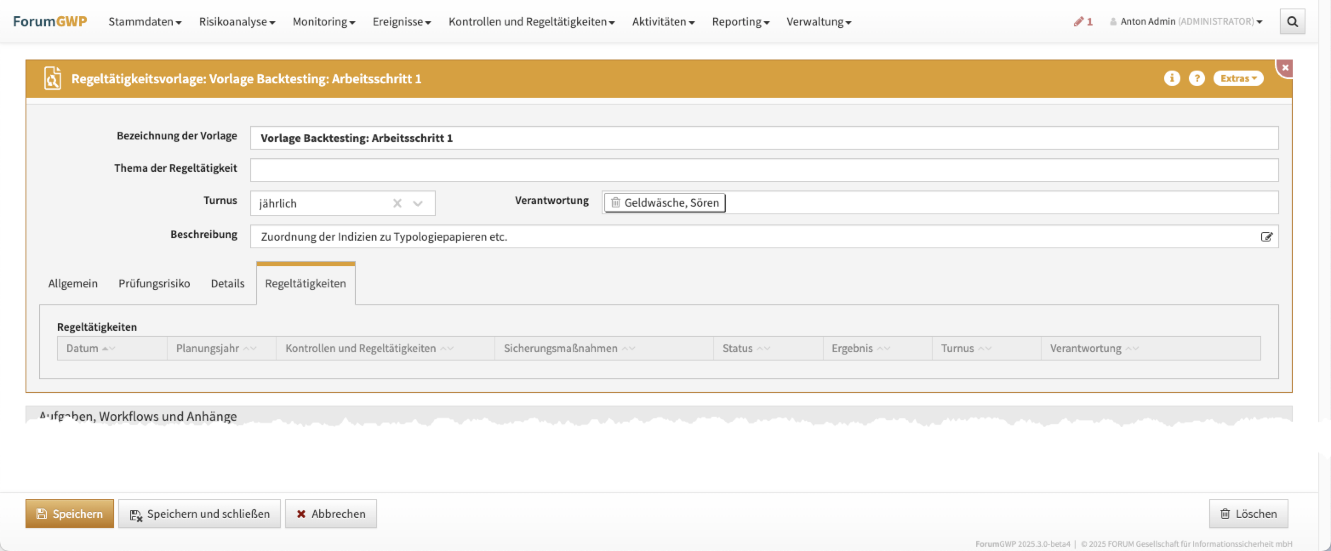1331x551 pixels.
Task: Click Speichern und schließen button
Action: click(200, 513)
